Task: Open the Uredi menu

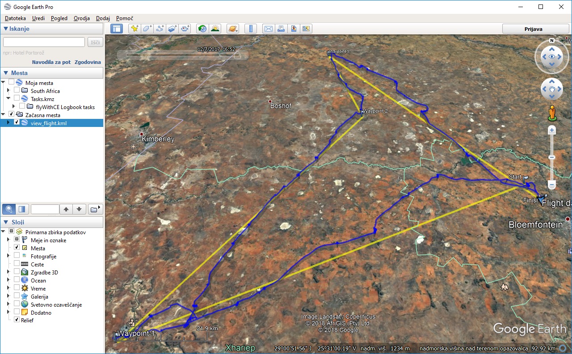Action: click(x=38, y=18)
